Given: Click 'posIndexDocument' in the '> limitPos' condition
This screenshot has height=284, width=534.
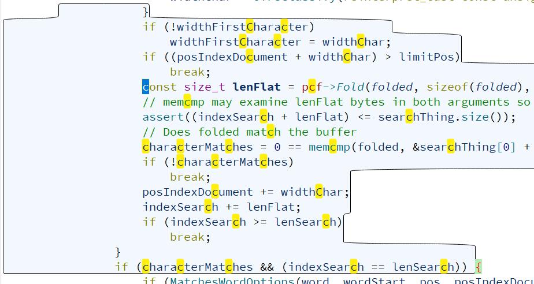Looking at the screenshot, I should 232,57.
